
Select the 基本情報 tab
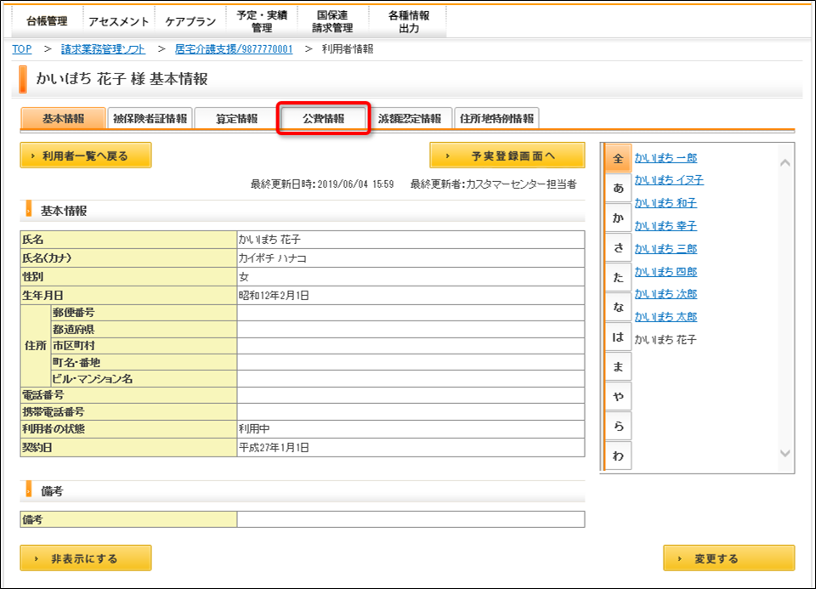pos(64,118)
